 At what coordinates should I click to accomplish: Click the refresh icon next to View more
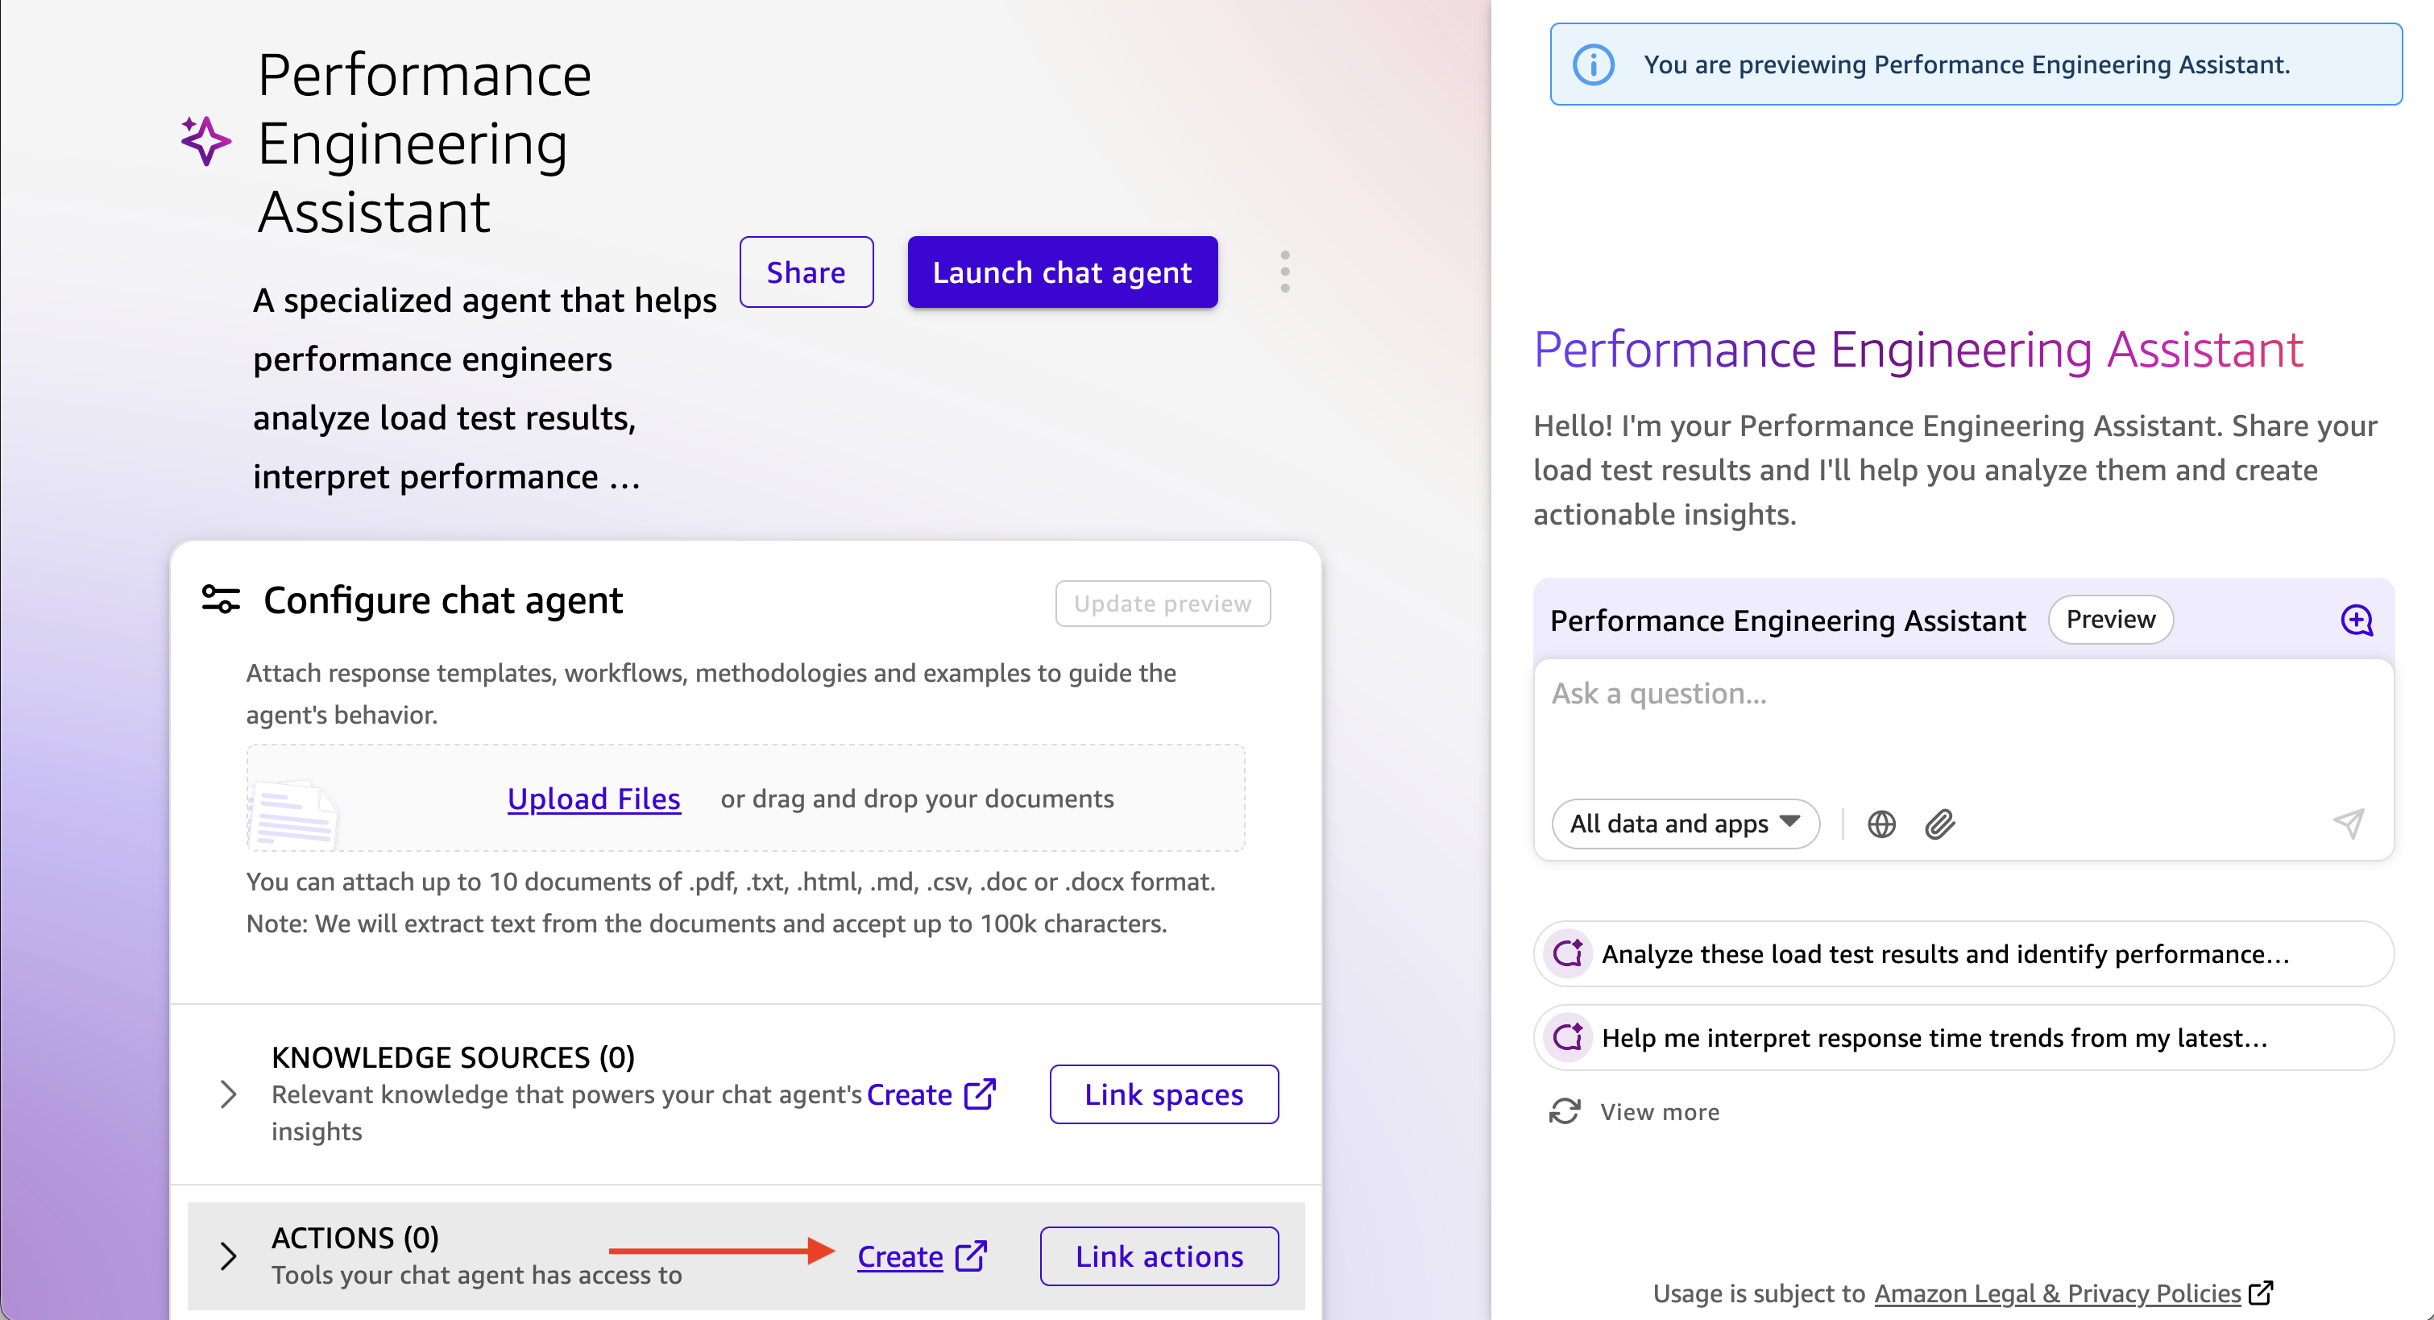1565,1112
